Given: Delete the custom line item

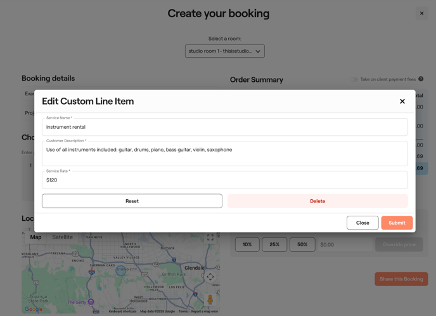Looking at the screenshot, I should click(317, 201).
